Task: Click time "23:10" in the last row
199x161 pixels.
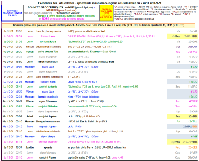Action: [x=19, y=158]
